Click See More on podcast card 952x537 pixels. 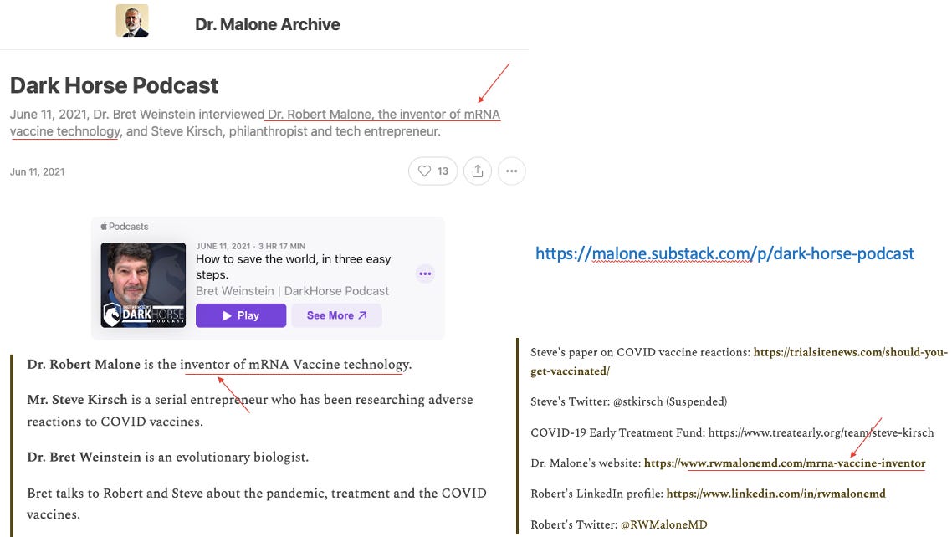pyautogui.click(x=336, y=315)
